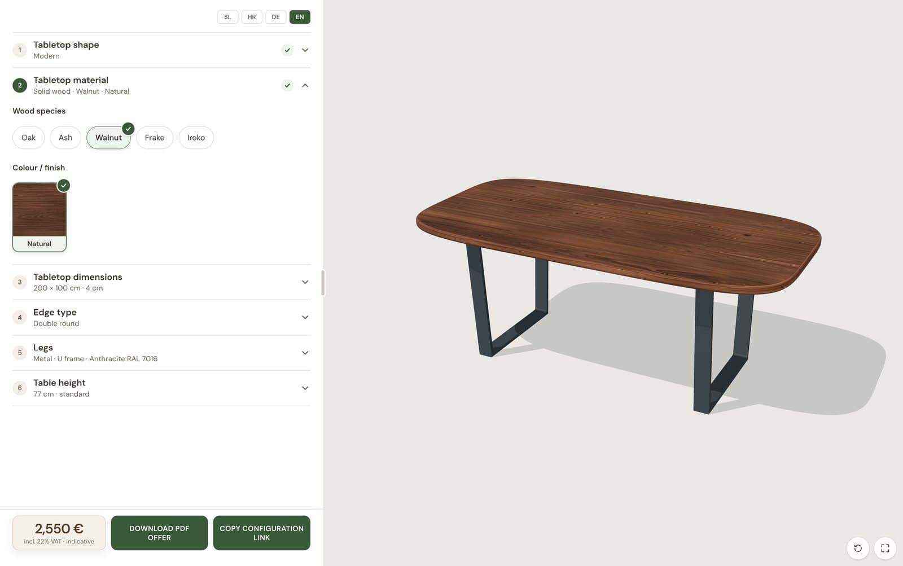Click the 2,550 € price box
The width and height of the screenshot is (903, 566).
pos(59,533)
